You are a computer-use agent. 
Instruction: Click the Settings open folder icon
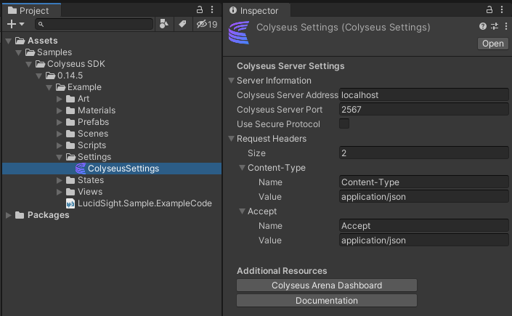tap(71, 157)
